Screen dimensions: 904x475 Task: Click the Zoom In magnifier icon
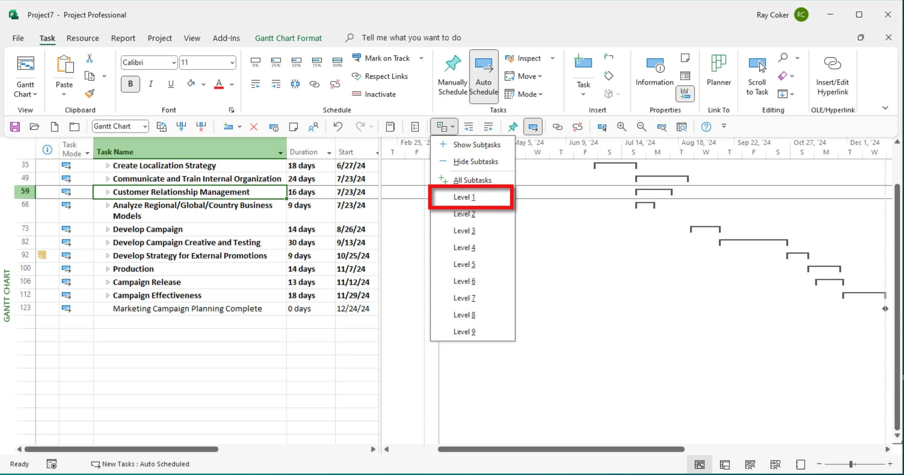coord(622,127)
